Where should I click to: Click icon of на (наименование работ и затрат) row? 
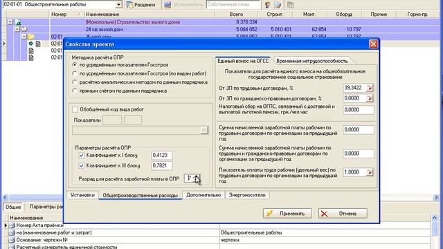(x=12, y=232)
